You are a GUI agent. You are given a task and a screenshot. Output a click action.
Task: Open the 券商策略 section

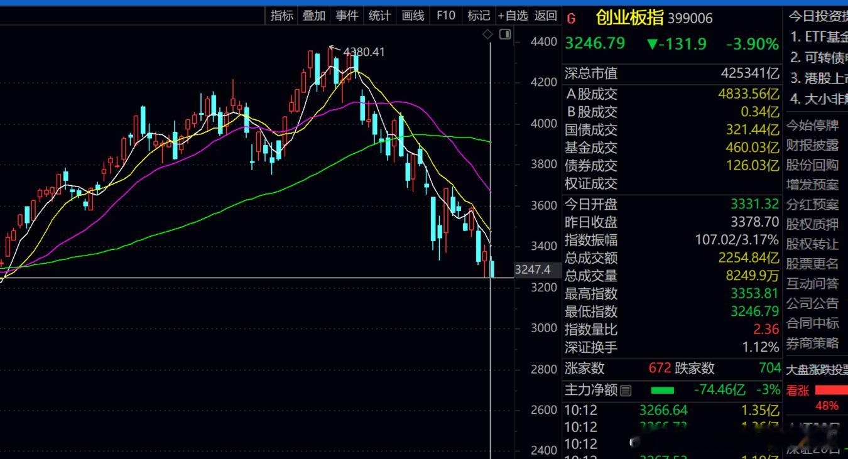813,343
